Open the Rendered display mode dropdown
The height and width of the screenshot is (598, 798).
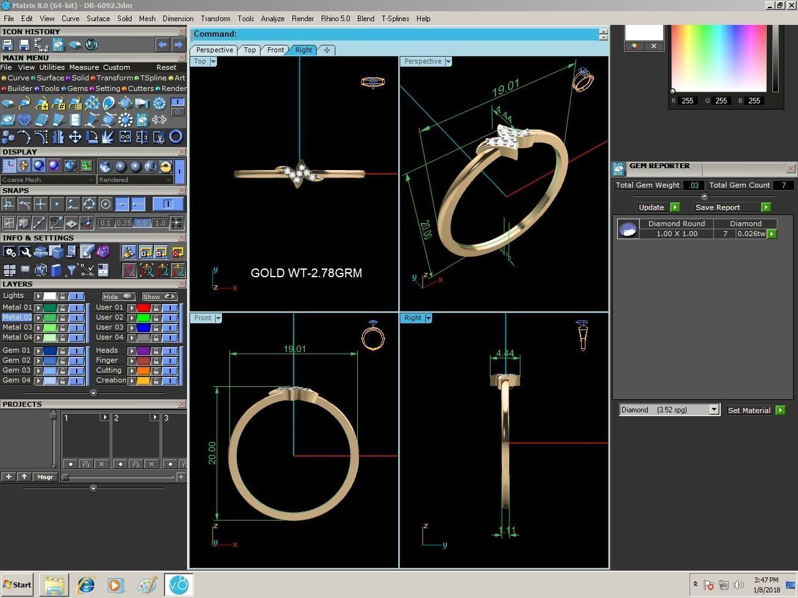pos(135,179)
